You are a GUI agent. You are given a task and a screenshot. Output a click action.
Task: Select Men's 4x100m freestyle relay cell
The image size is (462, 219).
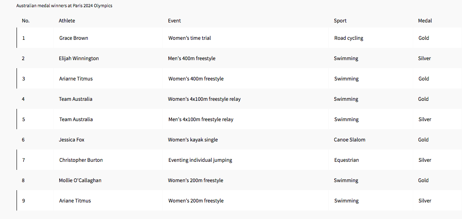tap(201, 119)
